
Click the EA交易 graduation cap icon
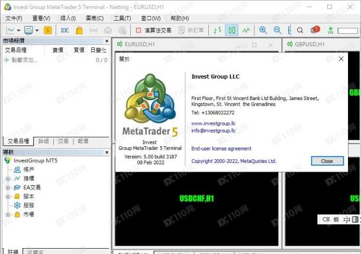point(17,188)
